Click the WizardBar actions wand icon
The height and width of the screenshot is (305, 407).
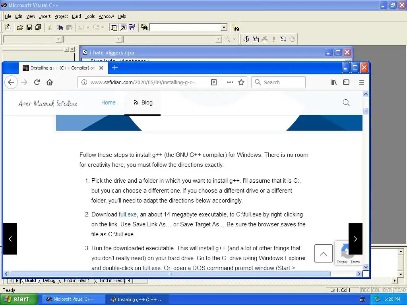[227, 39]
